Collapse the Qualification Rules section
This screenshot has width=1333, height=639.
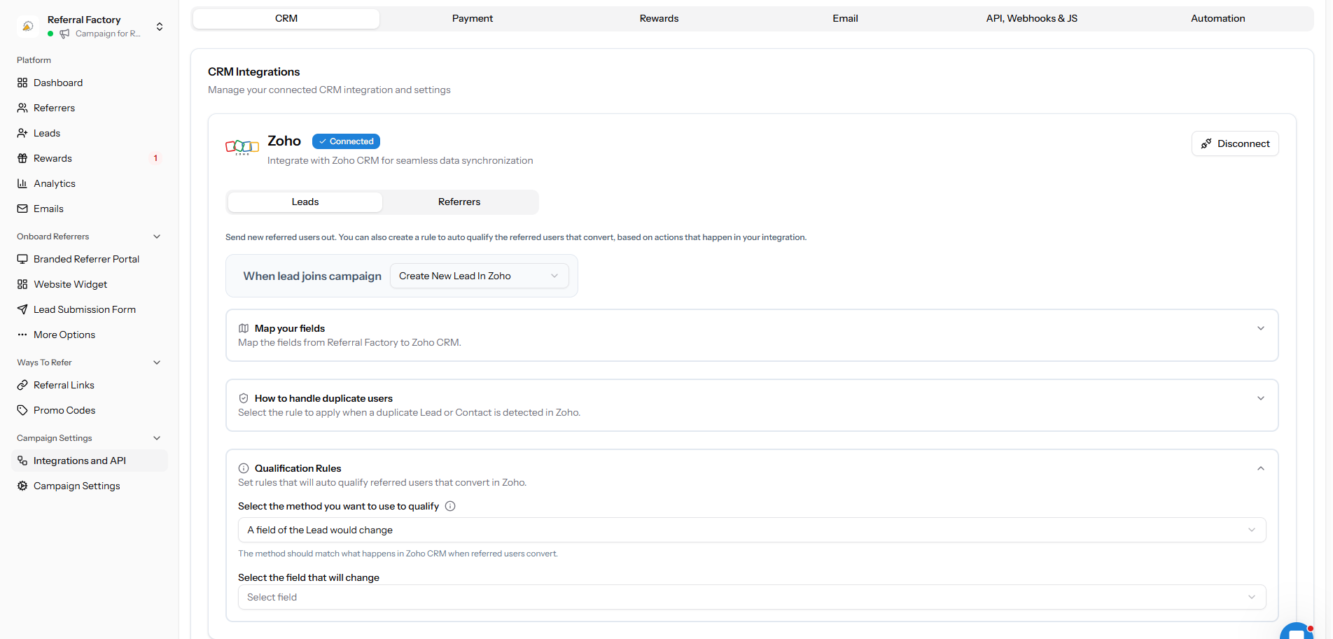tap(1261, 468)
